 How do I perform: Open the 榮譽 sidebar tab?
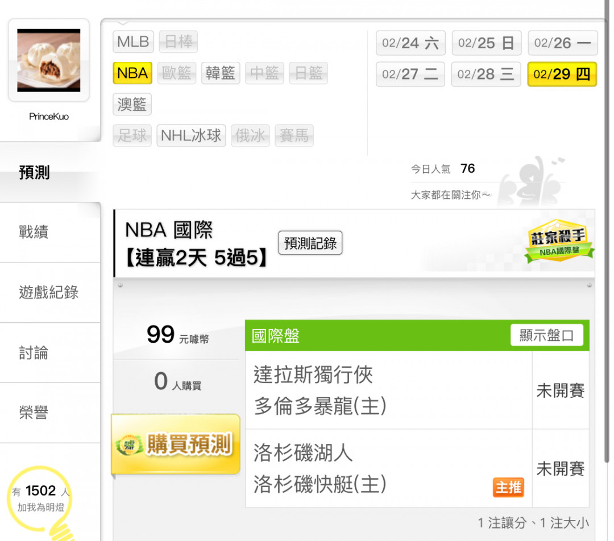coord(50,413)
